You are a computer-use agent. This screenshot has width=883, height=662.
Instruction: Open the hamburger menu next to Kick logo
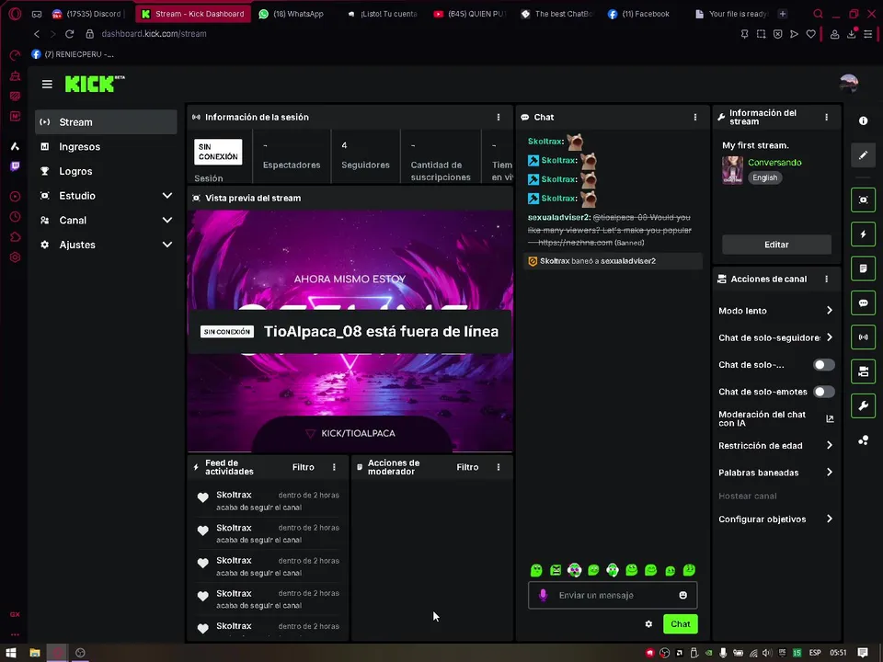(47, 84)
